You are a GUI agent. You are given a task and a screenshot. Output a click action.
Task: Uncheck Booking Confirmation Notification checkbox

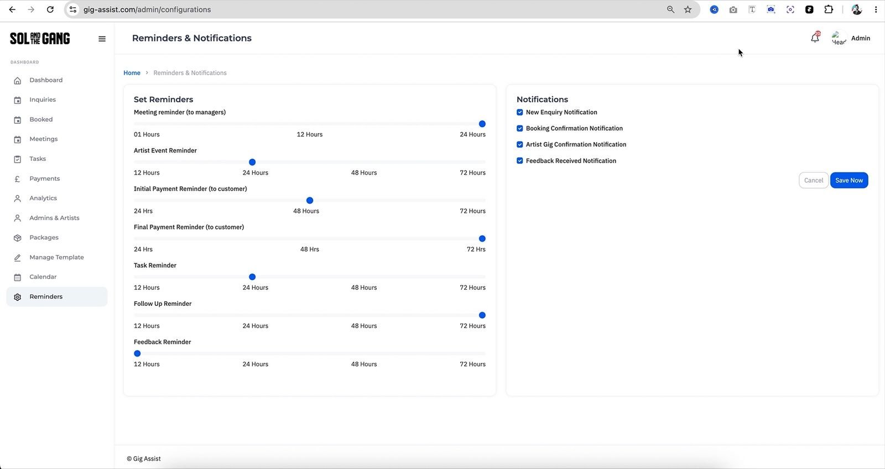coord(520,128)
